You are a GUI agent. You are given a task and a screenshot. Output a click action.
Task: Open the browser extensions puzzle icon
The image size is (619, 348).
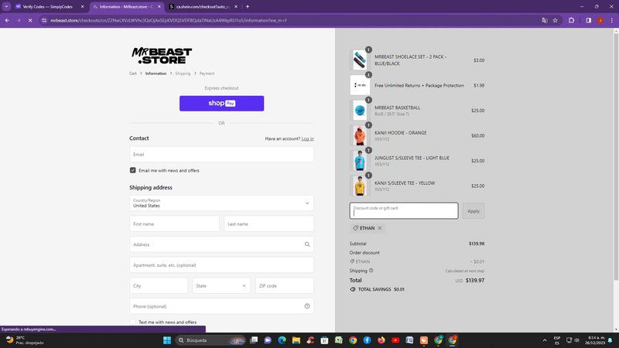point(571,21)
